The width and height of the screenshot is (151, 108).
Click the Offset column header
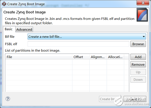point(81,57)
